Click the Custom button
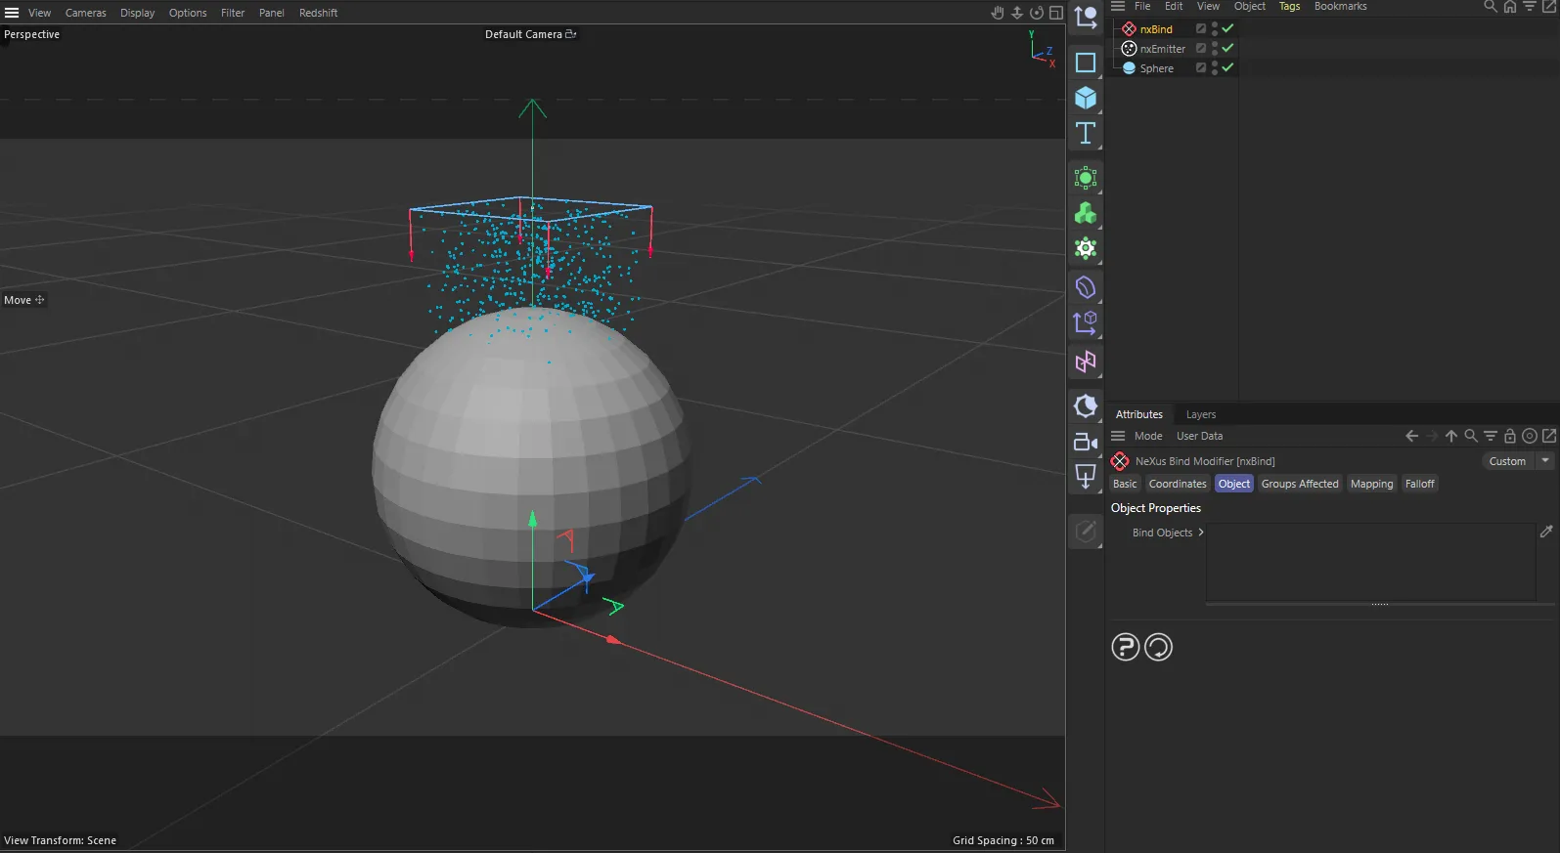1560x853 pixels. pos(1507,461)
